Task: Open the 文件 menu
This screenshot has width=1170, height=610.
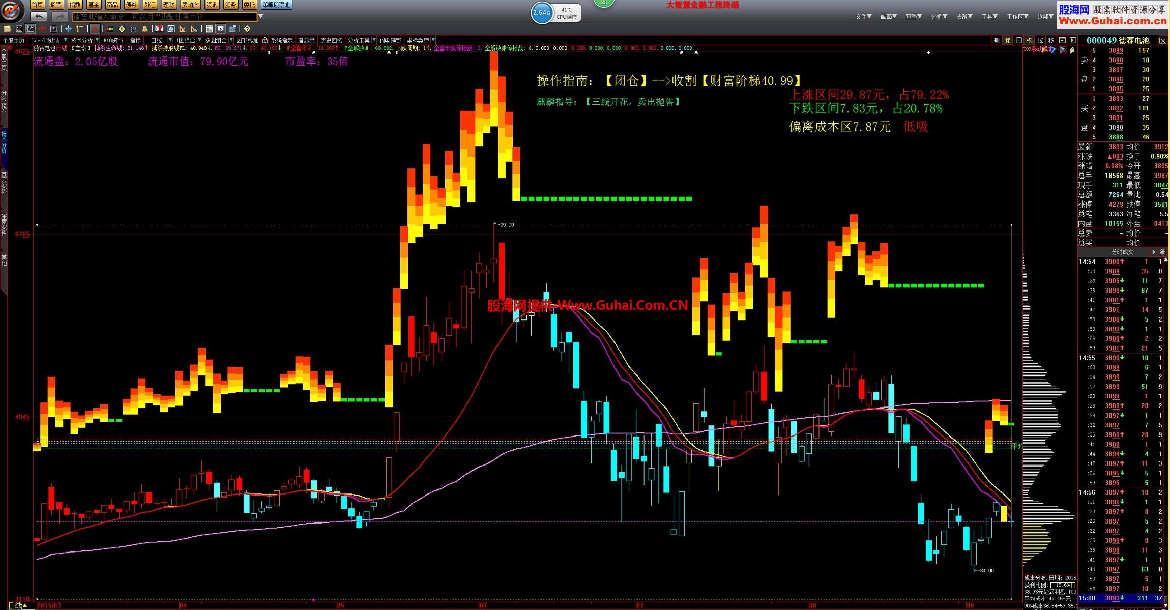Action: pyautogui.click(x=863, y=16)
